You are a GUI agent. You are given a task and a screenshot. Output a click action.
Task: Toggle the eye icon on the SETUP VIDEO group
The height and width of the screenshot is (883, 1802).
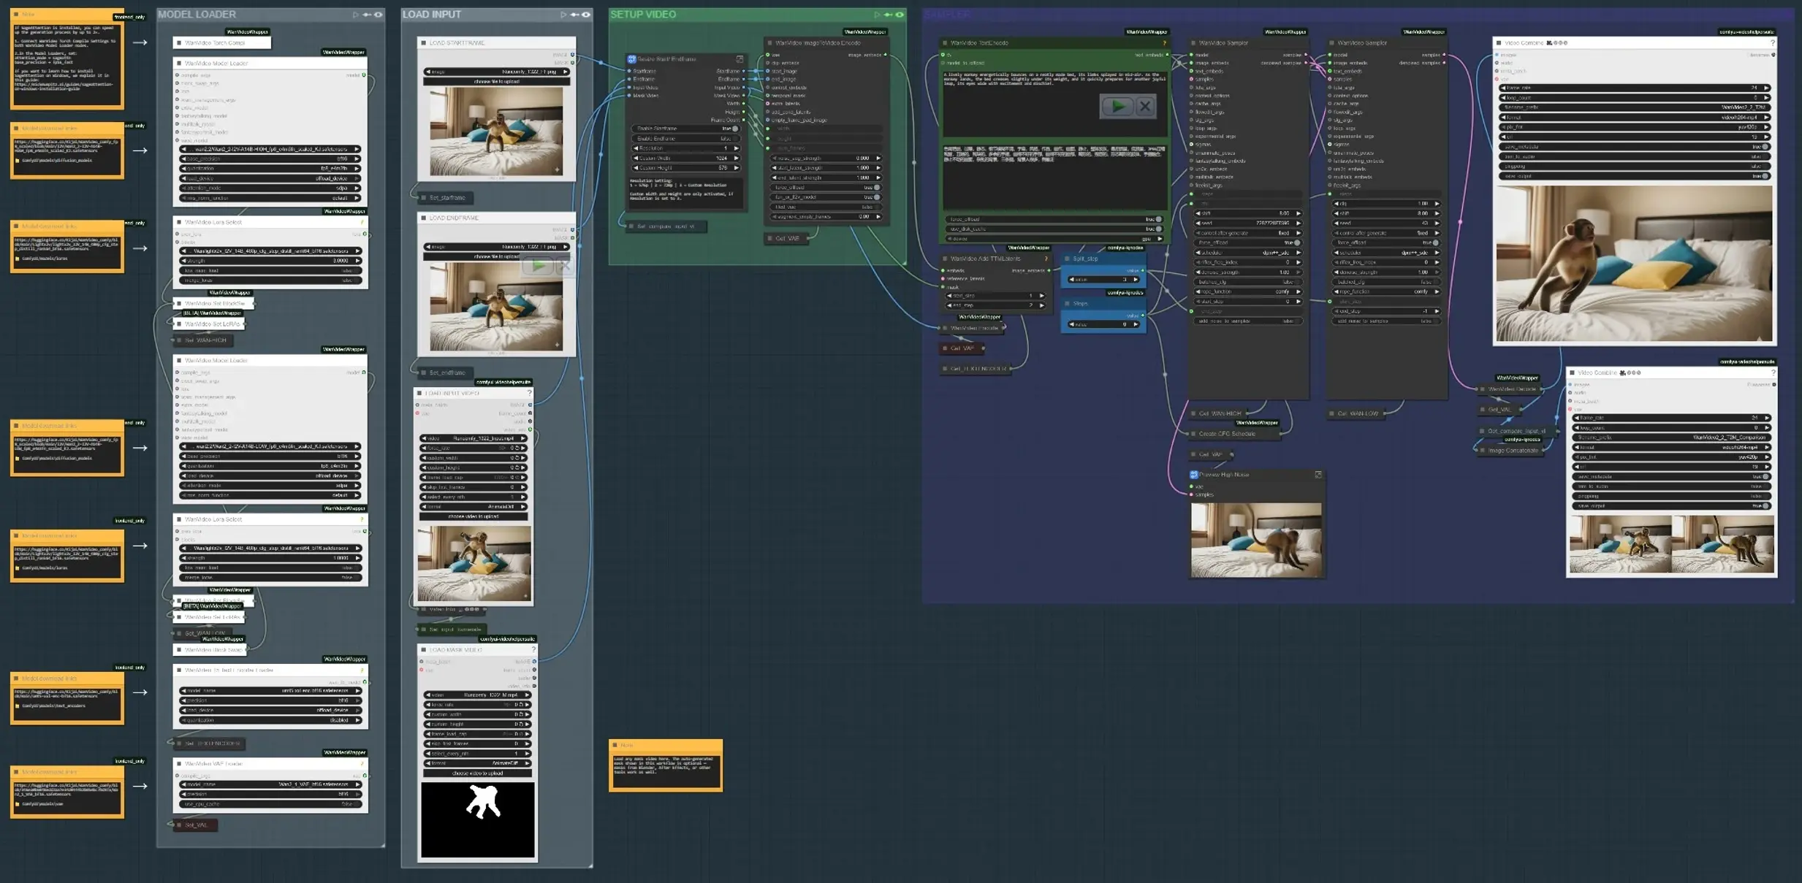[900, 15]
